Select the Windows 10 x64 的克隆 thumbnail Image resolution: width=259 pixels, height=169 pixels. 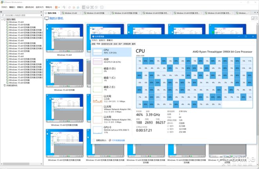pos(64,73)
